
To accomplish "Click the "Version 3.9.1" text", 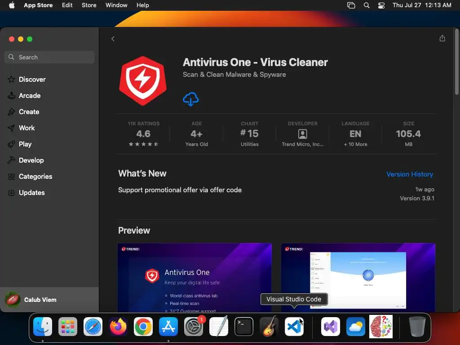I will [x=417, y=198].
